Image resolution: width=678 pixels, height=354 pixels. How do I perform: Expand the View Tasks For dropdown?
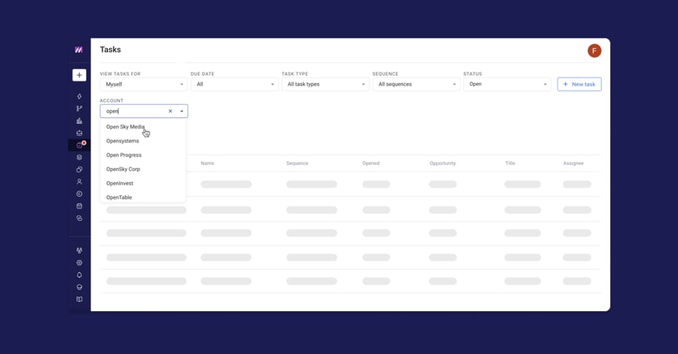coord(143,84)
